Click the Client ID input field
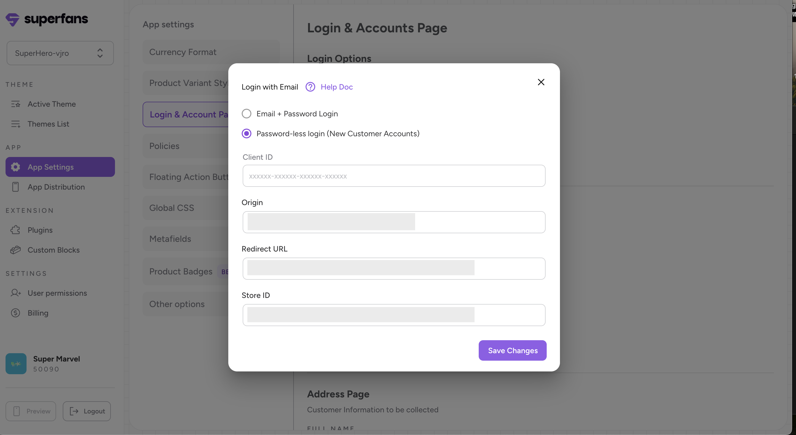Image resolution: width=796 pixels, height=435 pixels. [394, 176]
